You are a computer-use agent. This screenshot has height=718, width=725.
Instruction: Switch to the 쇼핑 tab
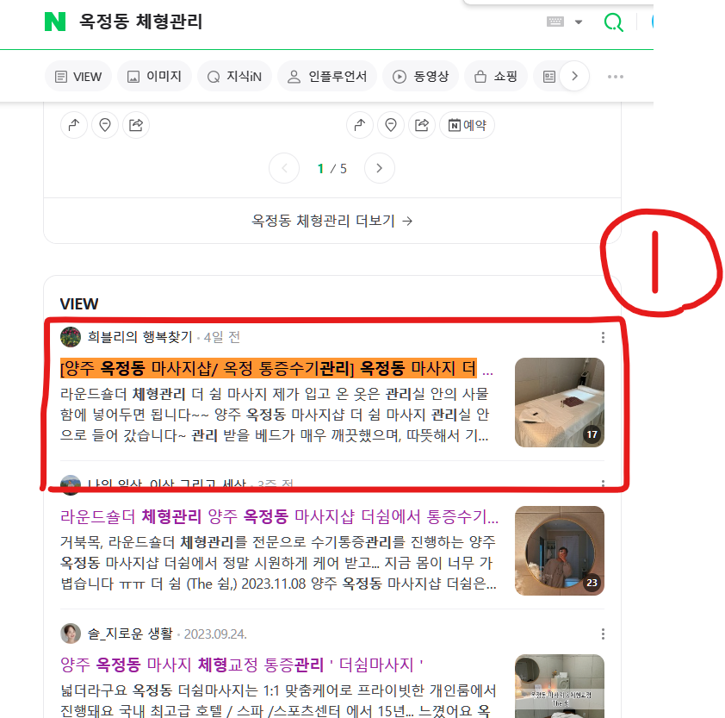point(496,77)
